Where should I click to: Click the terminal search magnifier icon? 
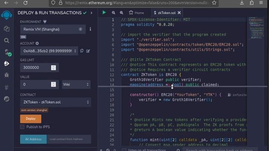(178, 150)
